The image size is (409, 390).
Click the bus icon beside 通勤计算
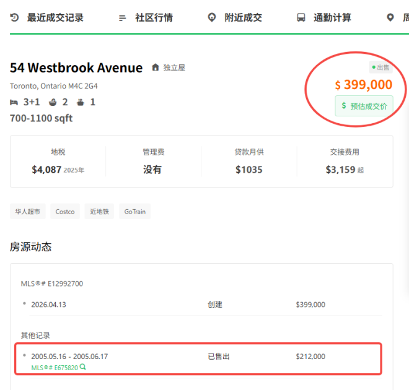(301, 17)
